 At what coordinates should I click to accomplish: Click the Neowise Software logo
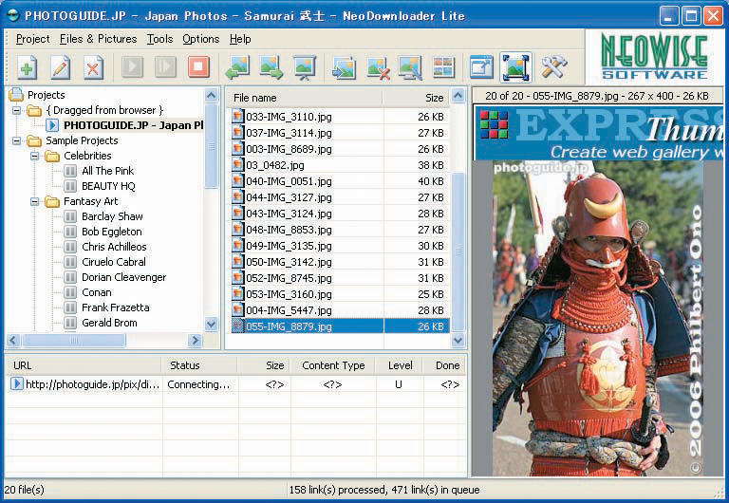655,57
